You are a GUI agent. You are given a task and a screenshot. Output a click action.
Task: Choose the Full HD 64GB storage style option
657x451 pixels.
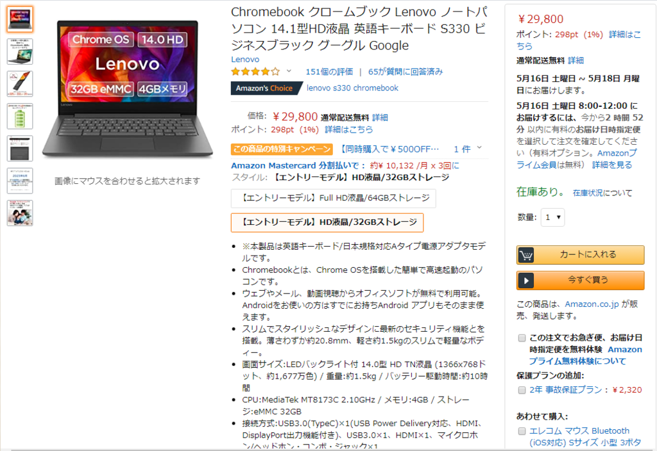(x=334, y=198)
